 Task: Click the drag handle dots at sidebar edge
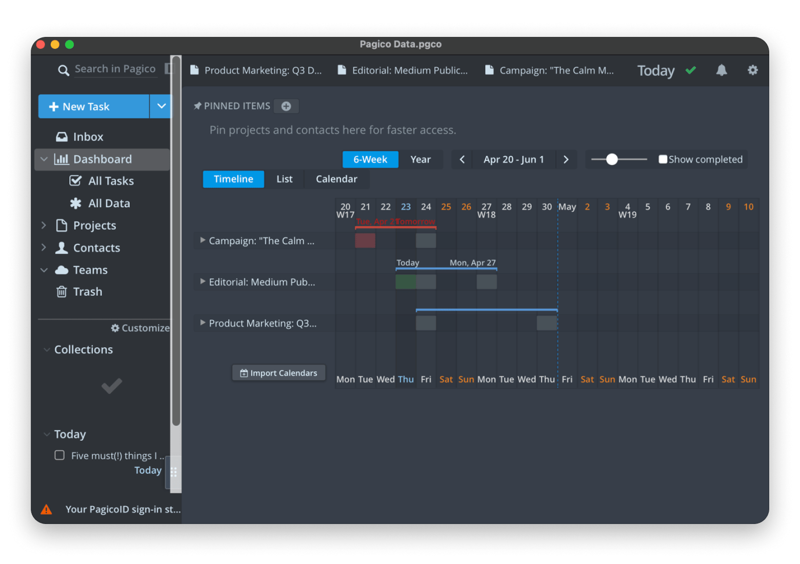click(173, 472)
